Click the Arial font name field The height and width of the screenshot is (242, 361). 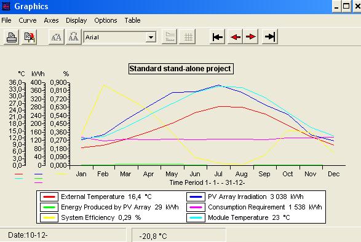pos(114,37)
